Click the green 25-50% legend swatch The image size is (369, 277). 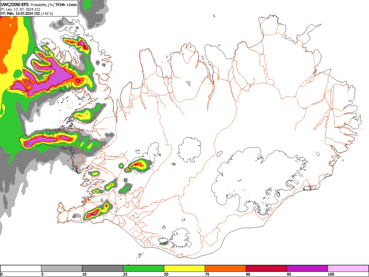point(143,269)
